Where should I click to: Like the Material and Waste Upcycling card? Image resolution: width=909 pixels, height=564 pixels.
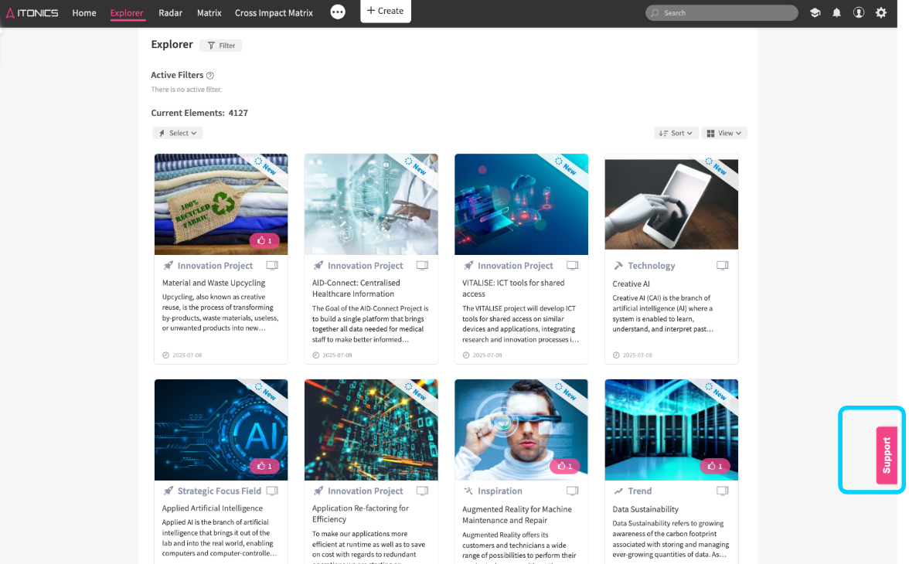pos(264,240)
